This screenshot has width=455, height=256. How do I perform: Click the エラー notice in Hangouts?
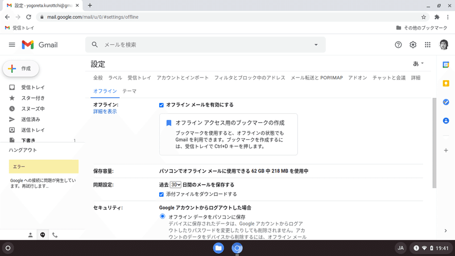tap(44, 167)
